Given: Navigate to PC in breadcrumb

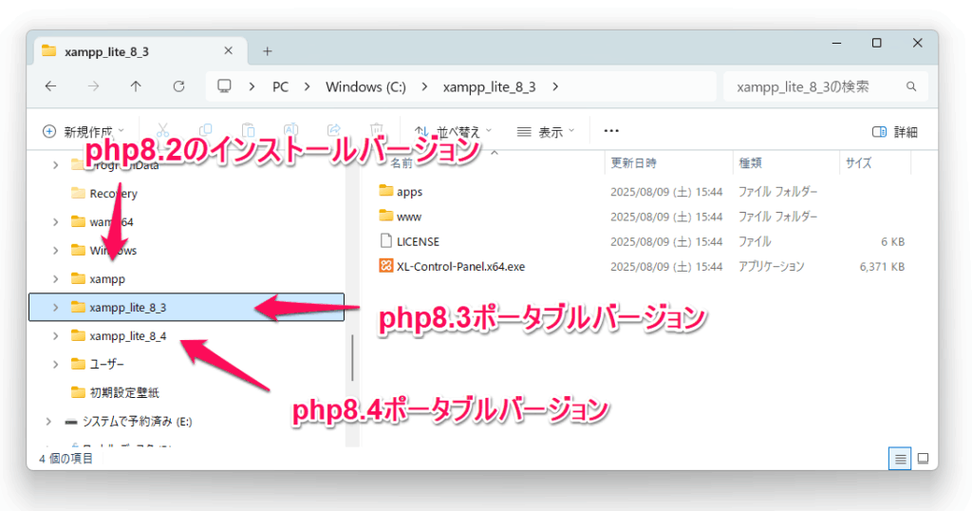Looking at the screenshot, I should [280, 86].
